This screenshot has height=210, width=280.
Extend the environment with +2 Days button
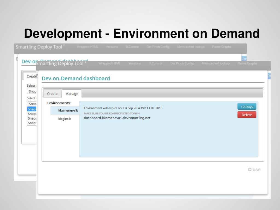247,107
